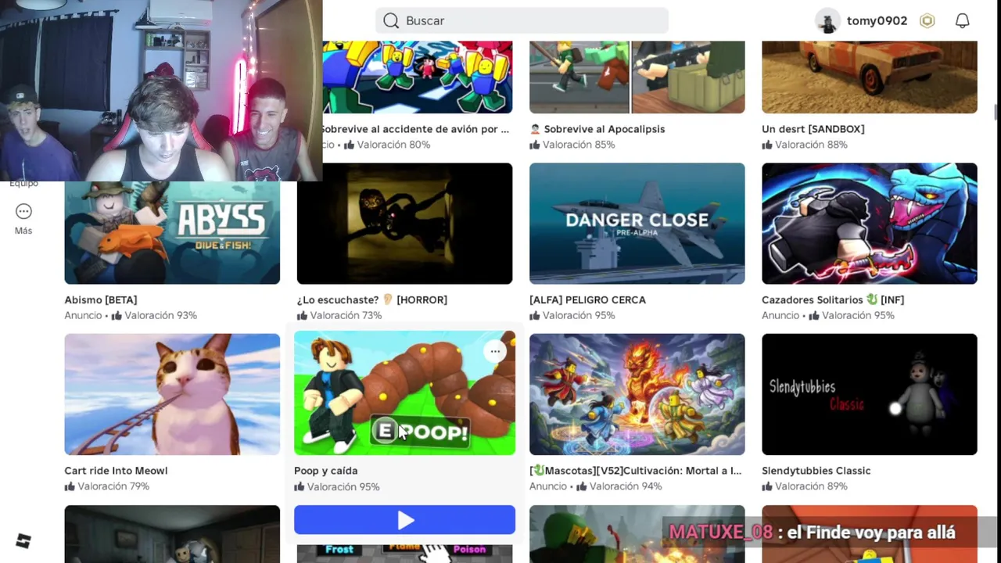Click Valoración 94% under Mascotas Cultivación
Viewport: 1001px width, 563px height.
pyautogui.click(x=626, y=486)
